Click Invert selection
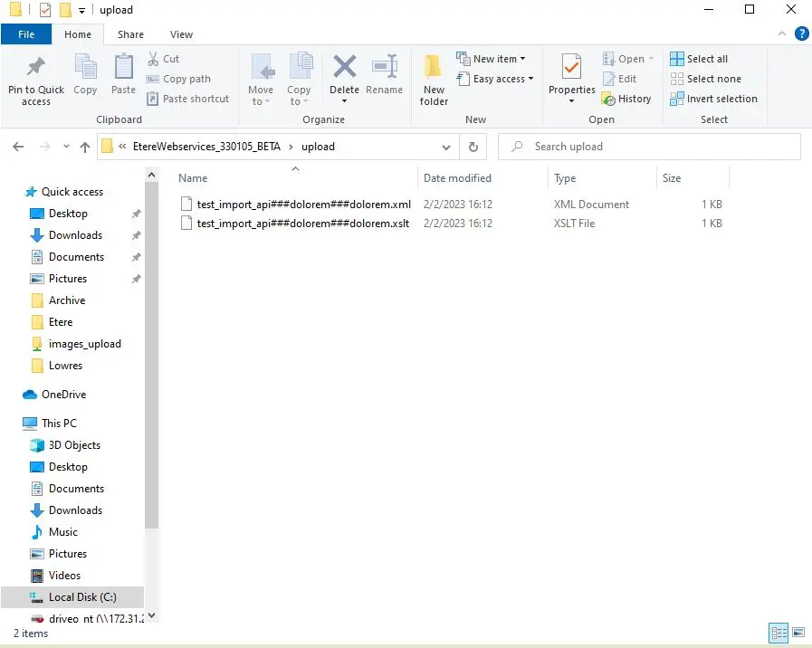Image resolution: width=812 pixels, height=648 pixels. [712, 99]
